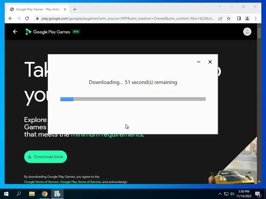Image resolution: width=266 pixels, height=199 pixels.
Task: Click the scrollbar up arrow
Action: 259,26
